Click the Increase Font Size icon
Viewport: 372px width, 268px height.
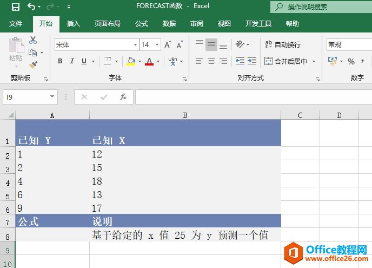[x=168, y=44]
